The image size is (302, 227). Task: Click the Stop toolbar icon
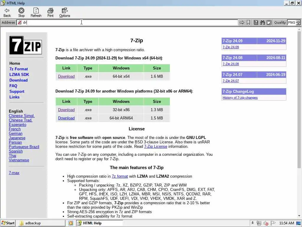tap(21, 10)
